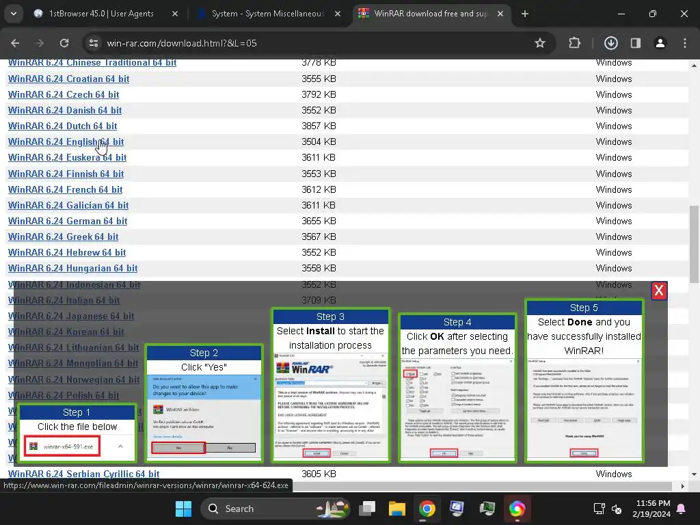Download WinRAR 6.24 English 64 bit
The image size is (700, 525).
(66, 142)
